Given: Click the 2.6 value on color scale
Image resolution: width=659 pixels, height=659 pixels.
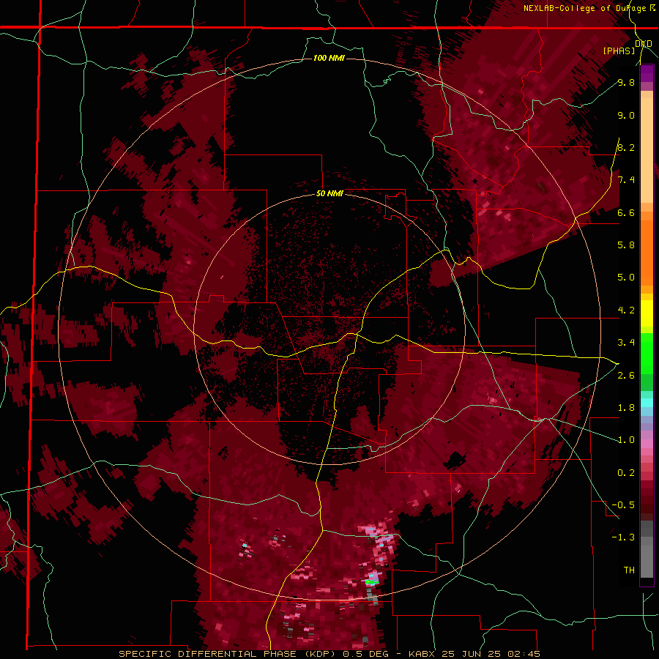Looking at the screenshot, I should pos(626,376).
